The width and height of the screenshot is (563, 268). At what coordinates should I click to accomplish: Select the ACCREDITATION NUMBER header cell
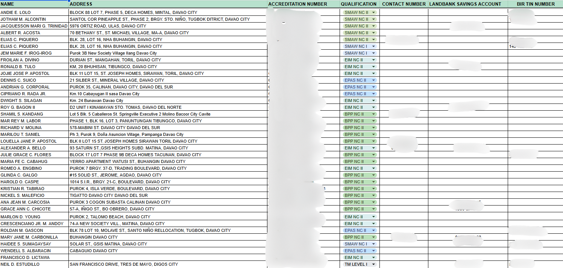[x=303, y=4]
